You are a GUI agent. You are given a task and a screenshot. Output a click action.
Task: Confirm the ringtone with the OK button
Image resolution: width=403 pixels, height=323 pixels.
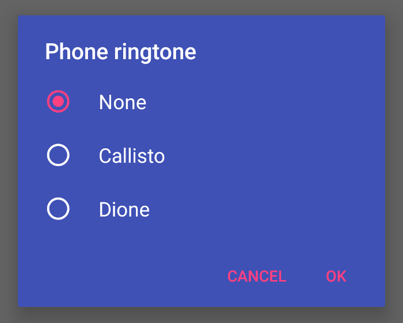[x=336, y=276]
